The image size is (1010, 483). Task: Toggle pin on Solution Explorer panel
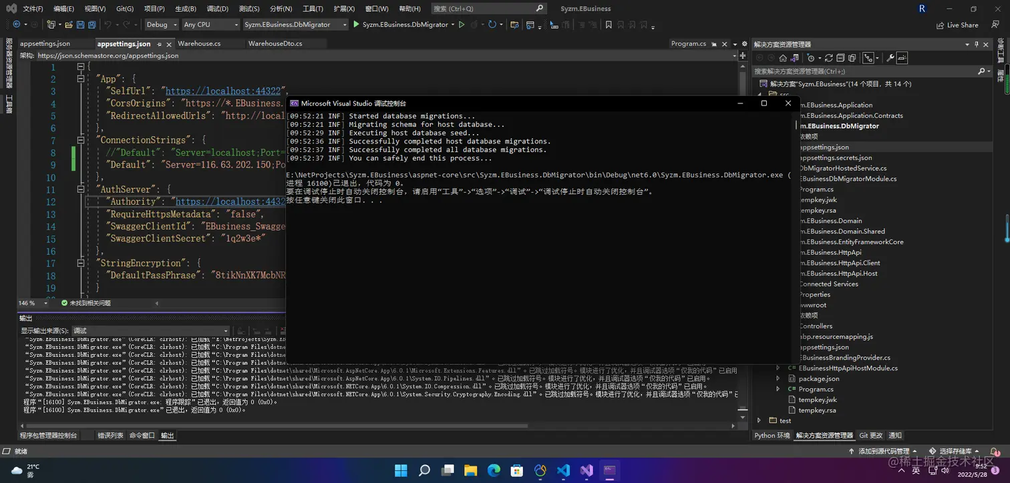(x=977, y=44)
